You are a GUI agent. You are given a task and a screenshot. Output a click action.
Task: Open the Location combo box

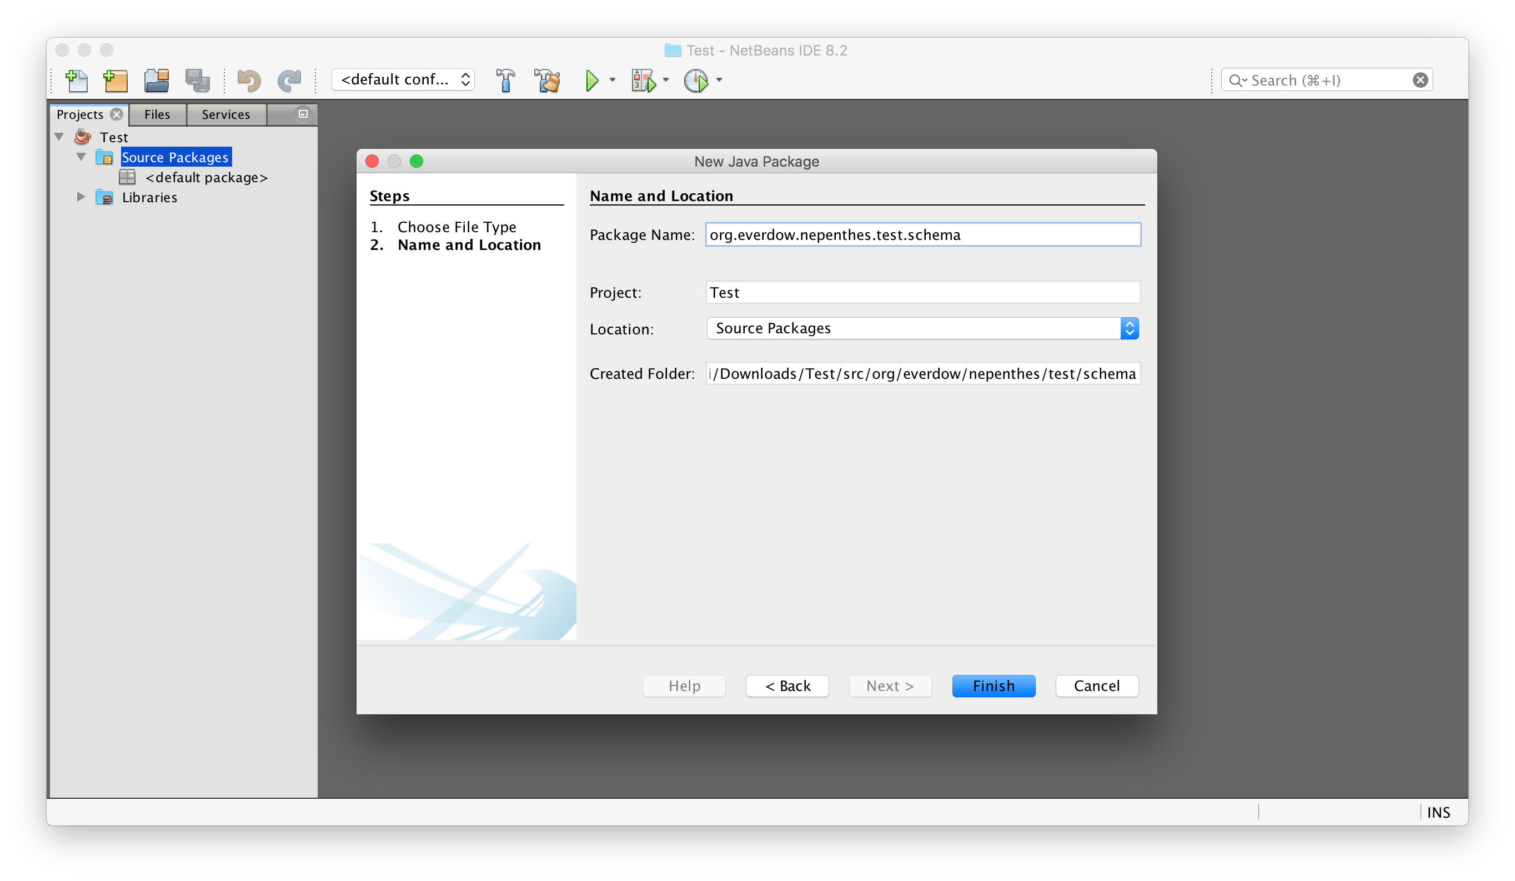pos(923,328)
